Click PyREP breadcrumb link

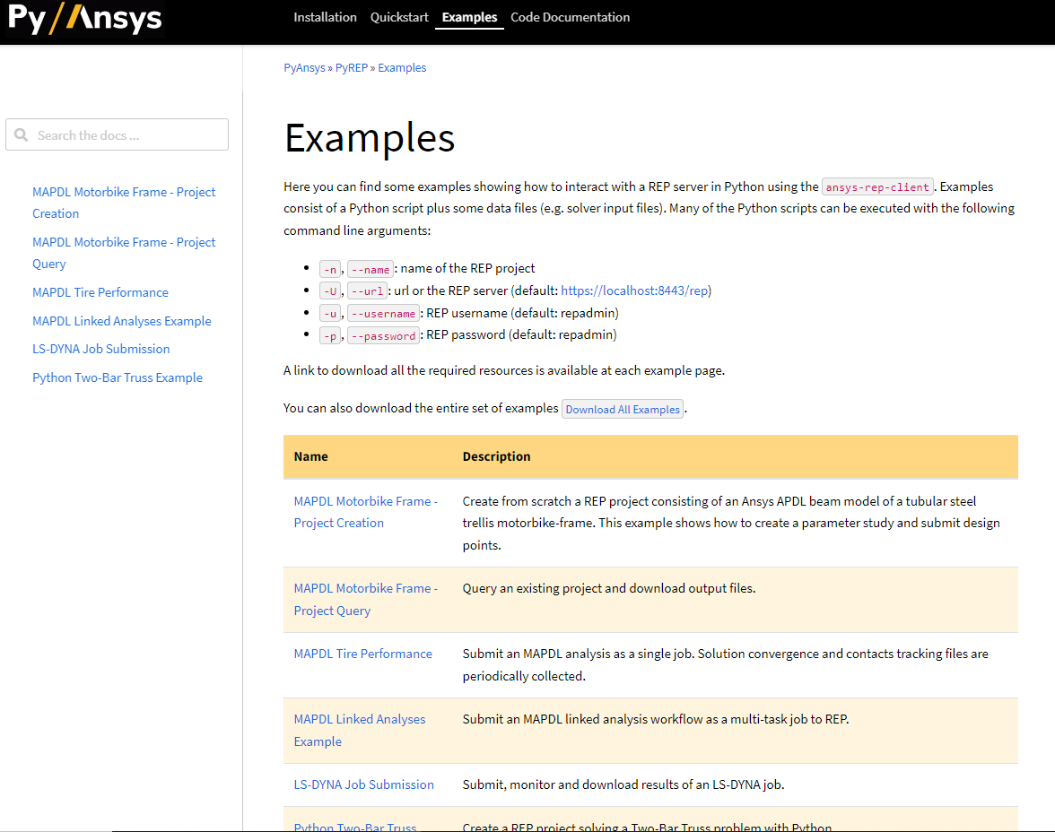[352, 68]
